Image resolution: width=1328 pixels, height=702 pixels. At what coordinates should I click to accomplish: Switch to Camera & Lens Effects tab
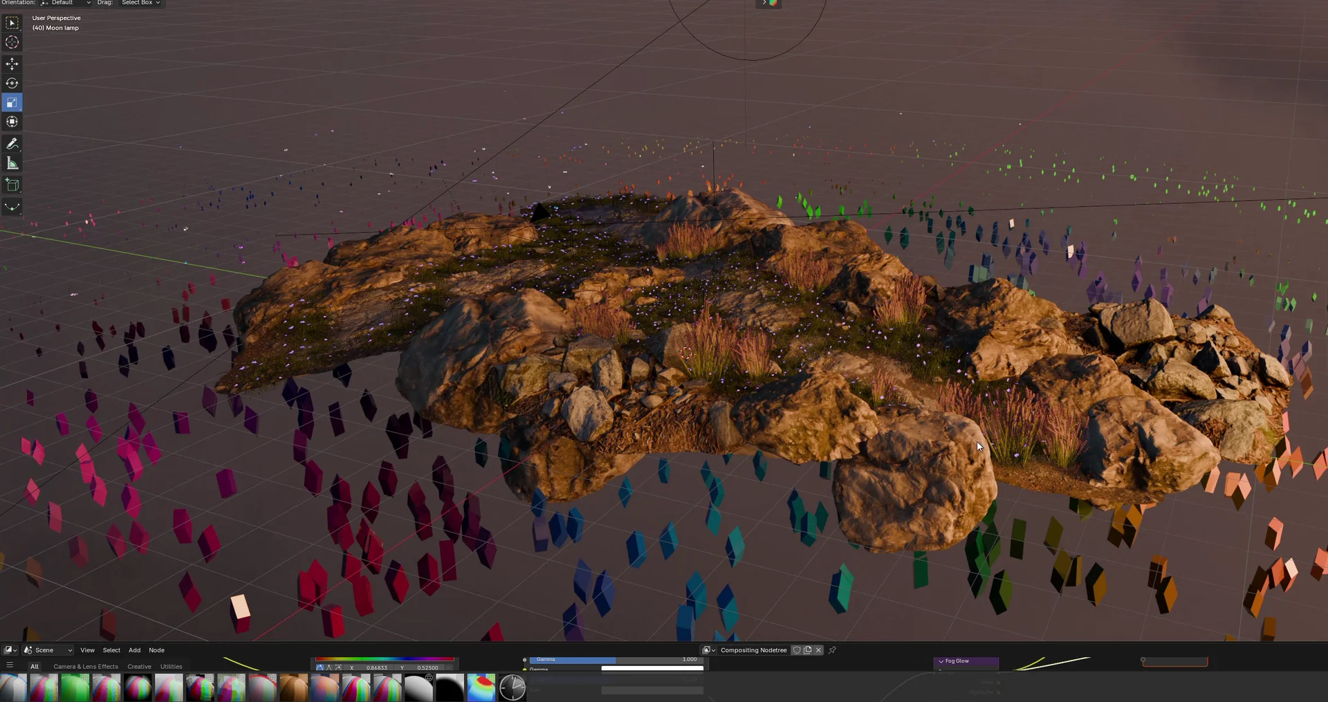point(86,667)
